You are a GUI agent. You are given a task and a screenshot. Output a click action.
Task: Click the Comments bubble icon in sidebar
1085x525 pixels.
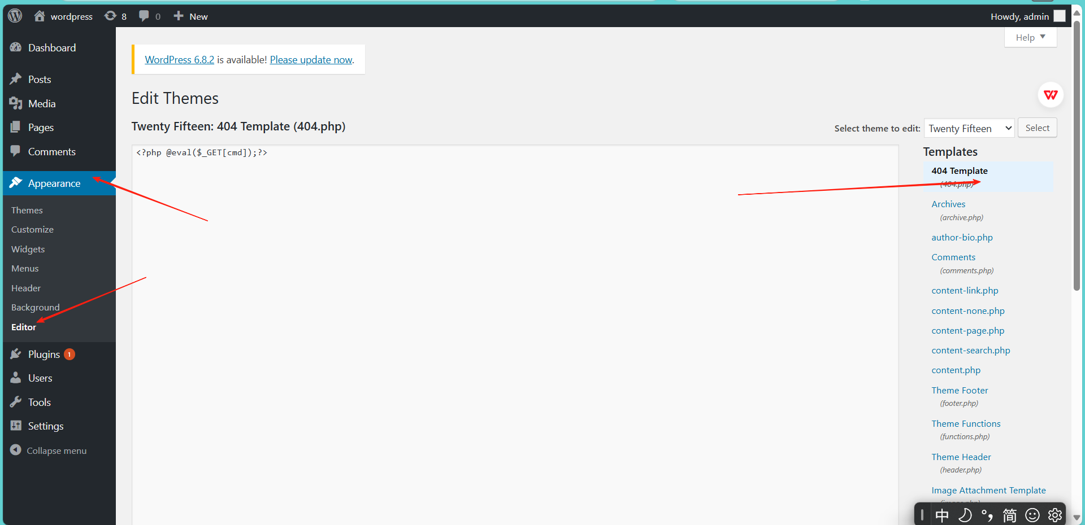click(x=16, y=151)
